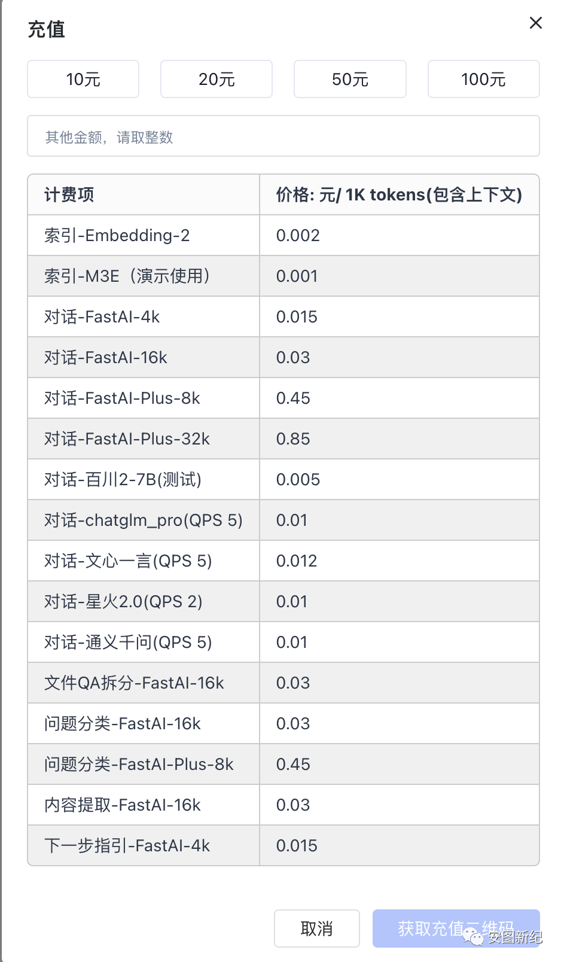Click the 对话-FastAI-4k row
The height and width of the screenshot is (962, 561).
point(102,317)
